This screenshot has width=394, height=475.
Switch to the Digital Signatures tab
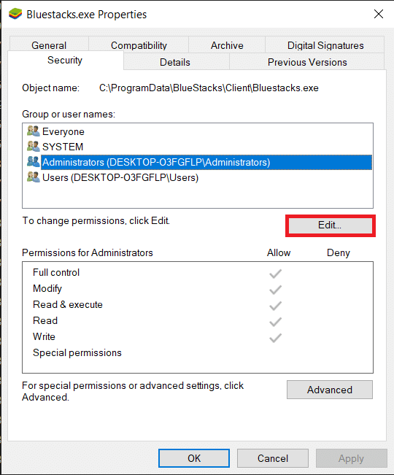(x=325, y=45)
